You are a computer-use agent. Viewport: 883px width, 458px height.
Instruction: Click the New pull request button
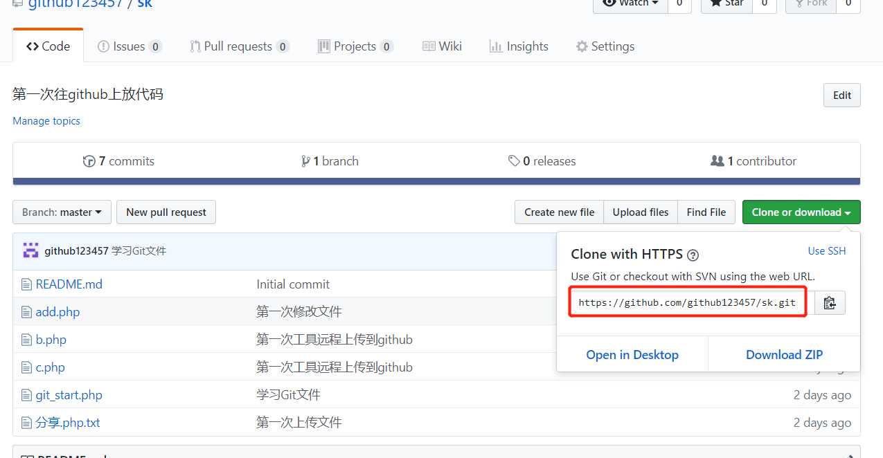click(x=166, y=212)
